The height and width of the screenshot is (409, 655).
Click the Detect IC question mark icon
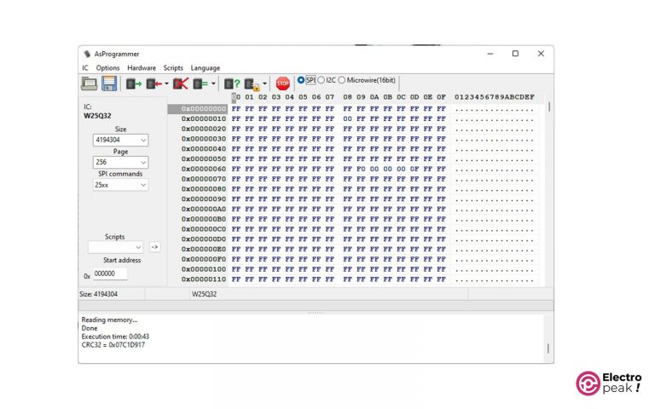click(x=232, y=84)
